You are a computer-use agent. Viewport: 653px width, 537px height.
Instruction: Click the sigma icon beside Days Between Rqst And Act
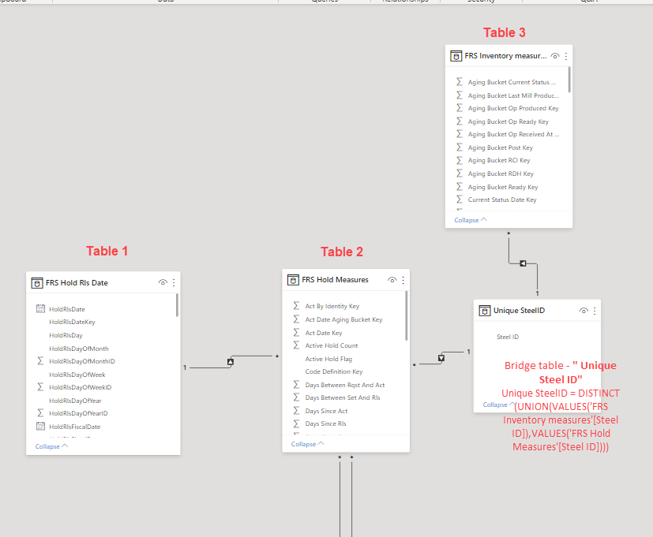[296, 384]
